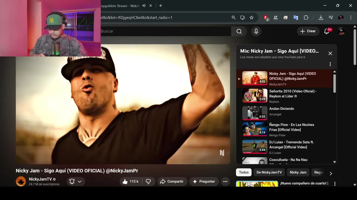357x200 pixels.
Task: Select the Todos filter chip
Action: (x=244, y=172)
